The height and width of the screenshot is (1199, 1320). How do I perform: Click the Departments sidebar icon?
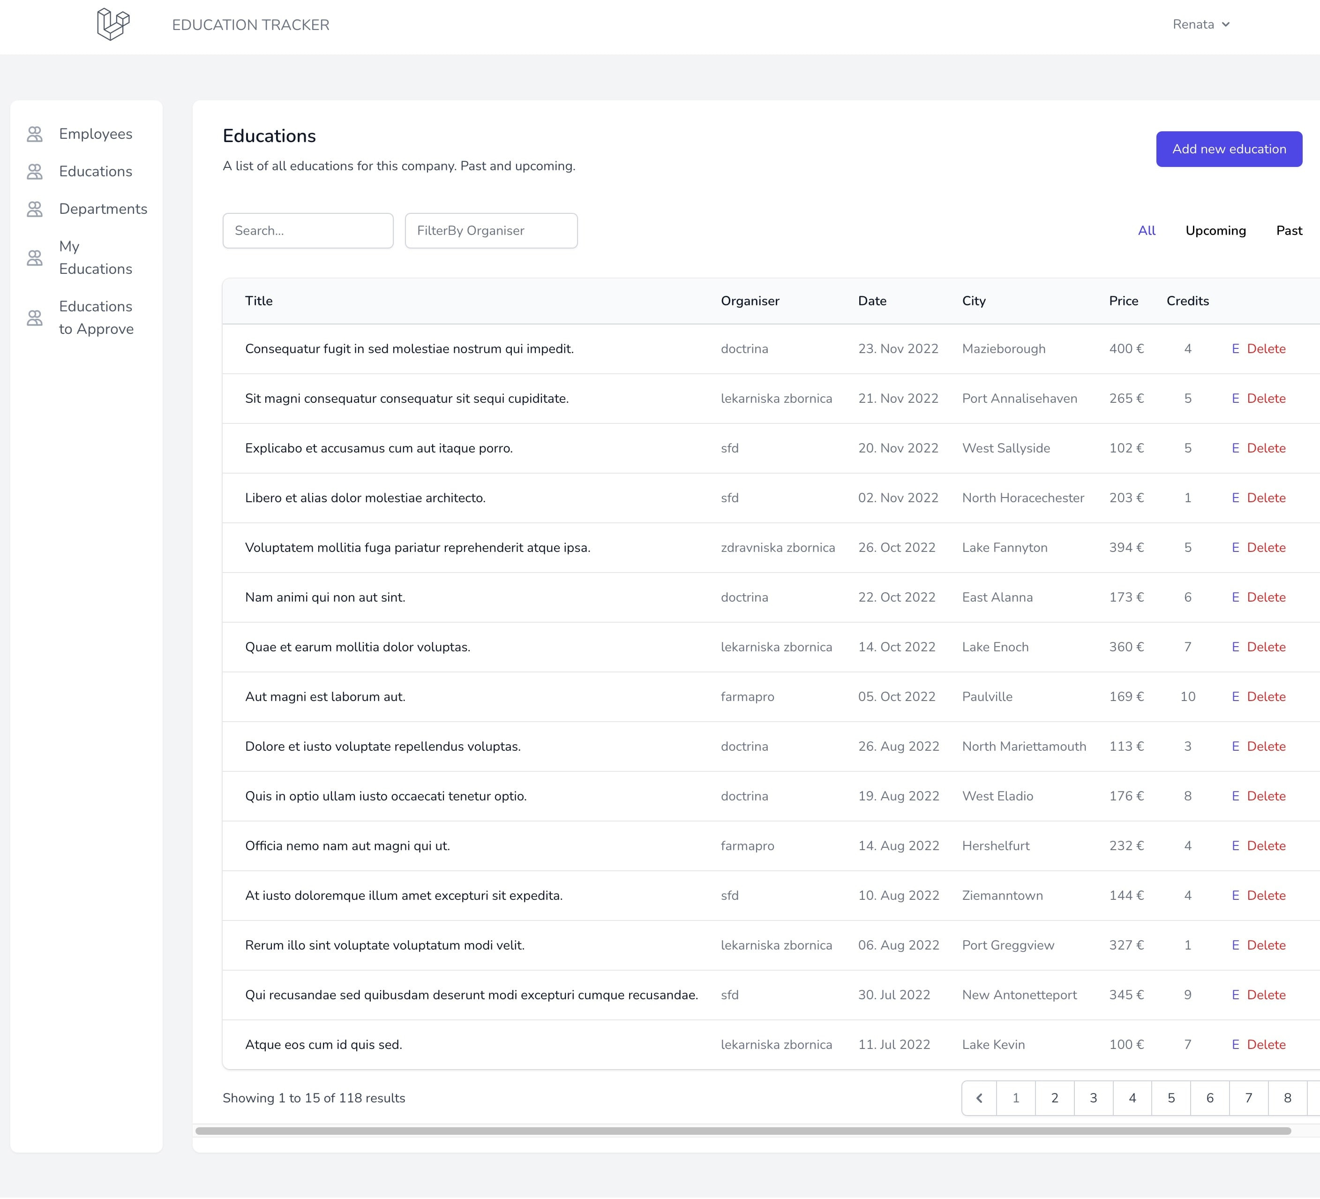(x=34, y=208)
